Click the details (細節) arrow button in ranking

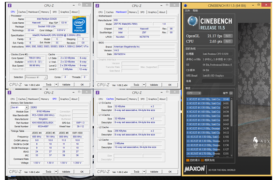pyautogui.click(x=231, y=93)
